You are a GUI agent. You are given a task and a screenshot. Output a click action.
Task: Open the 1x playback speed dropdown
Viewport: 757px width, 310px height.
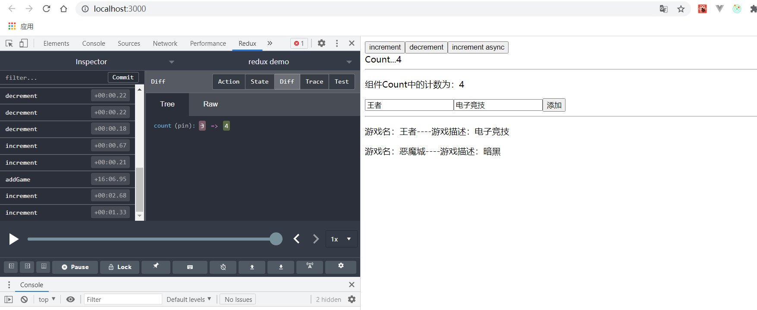(341, 239)
